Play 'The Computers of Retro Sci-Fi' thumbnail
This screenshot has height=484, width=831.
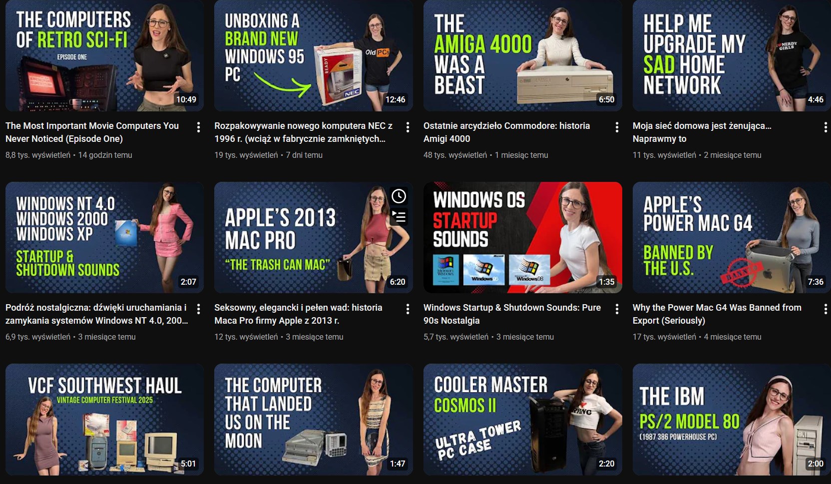tap(104, 55)
